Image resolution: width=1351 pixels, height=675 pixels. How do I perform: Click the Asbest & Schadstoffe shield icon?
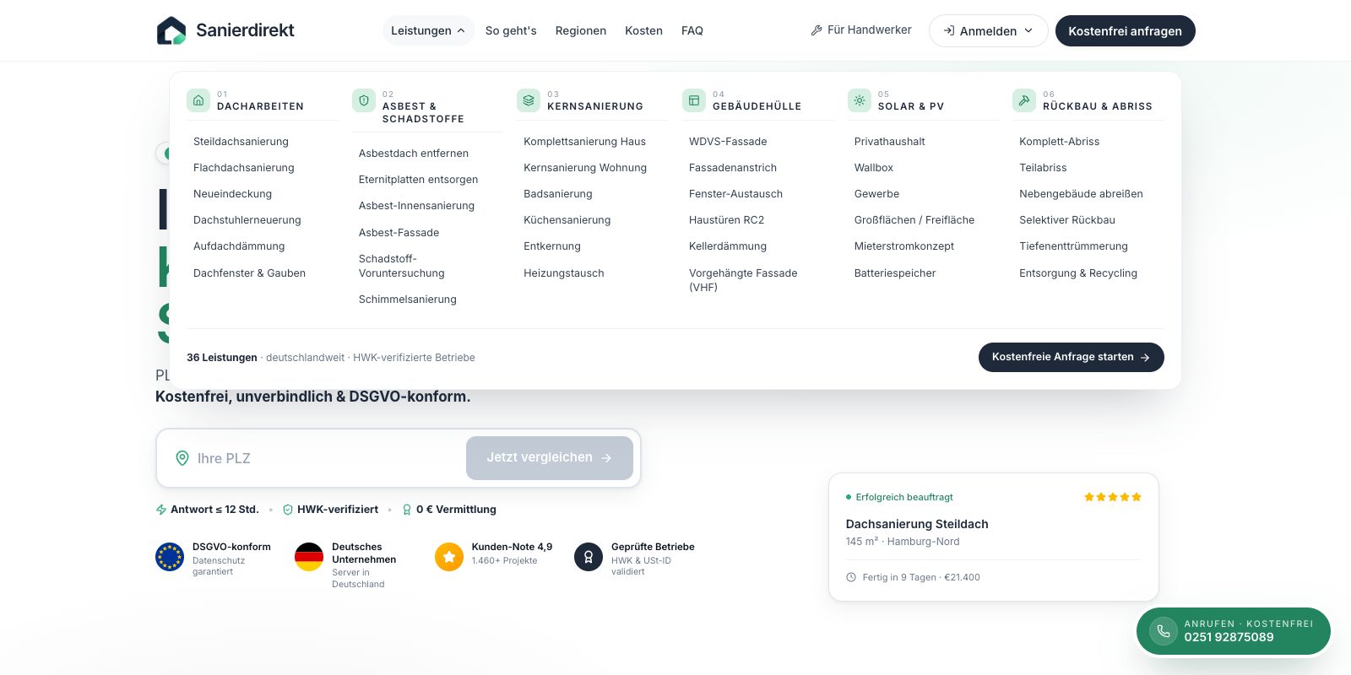(364, 100)
